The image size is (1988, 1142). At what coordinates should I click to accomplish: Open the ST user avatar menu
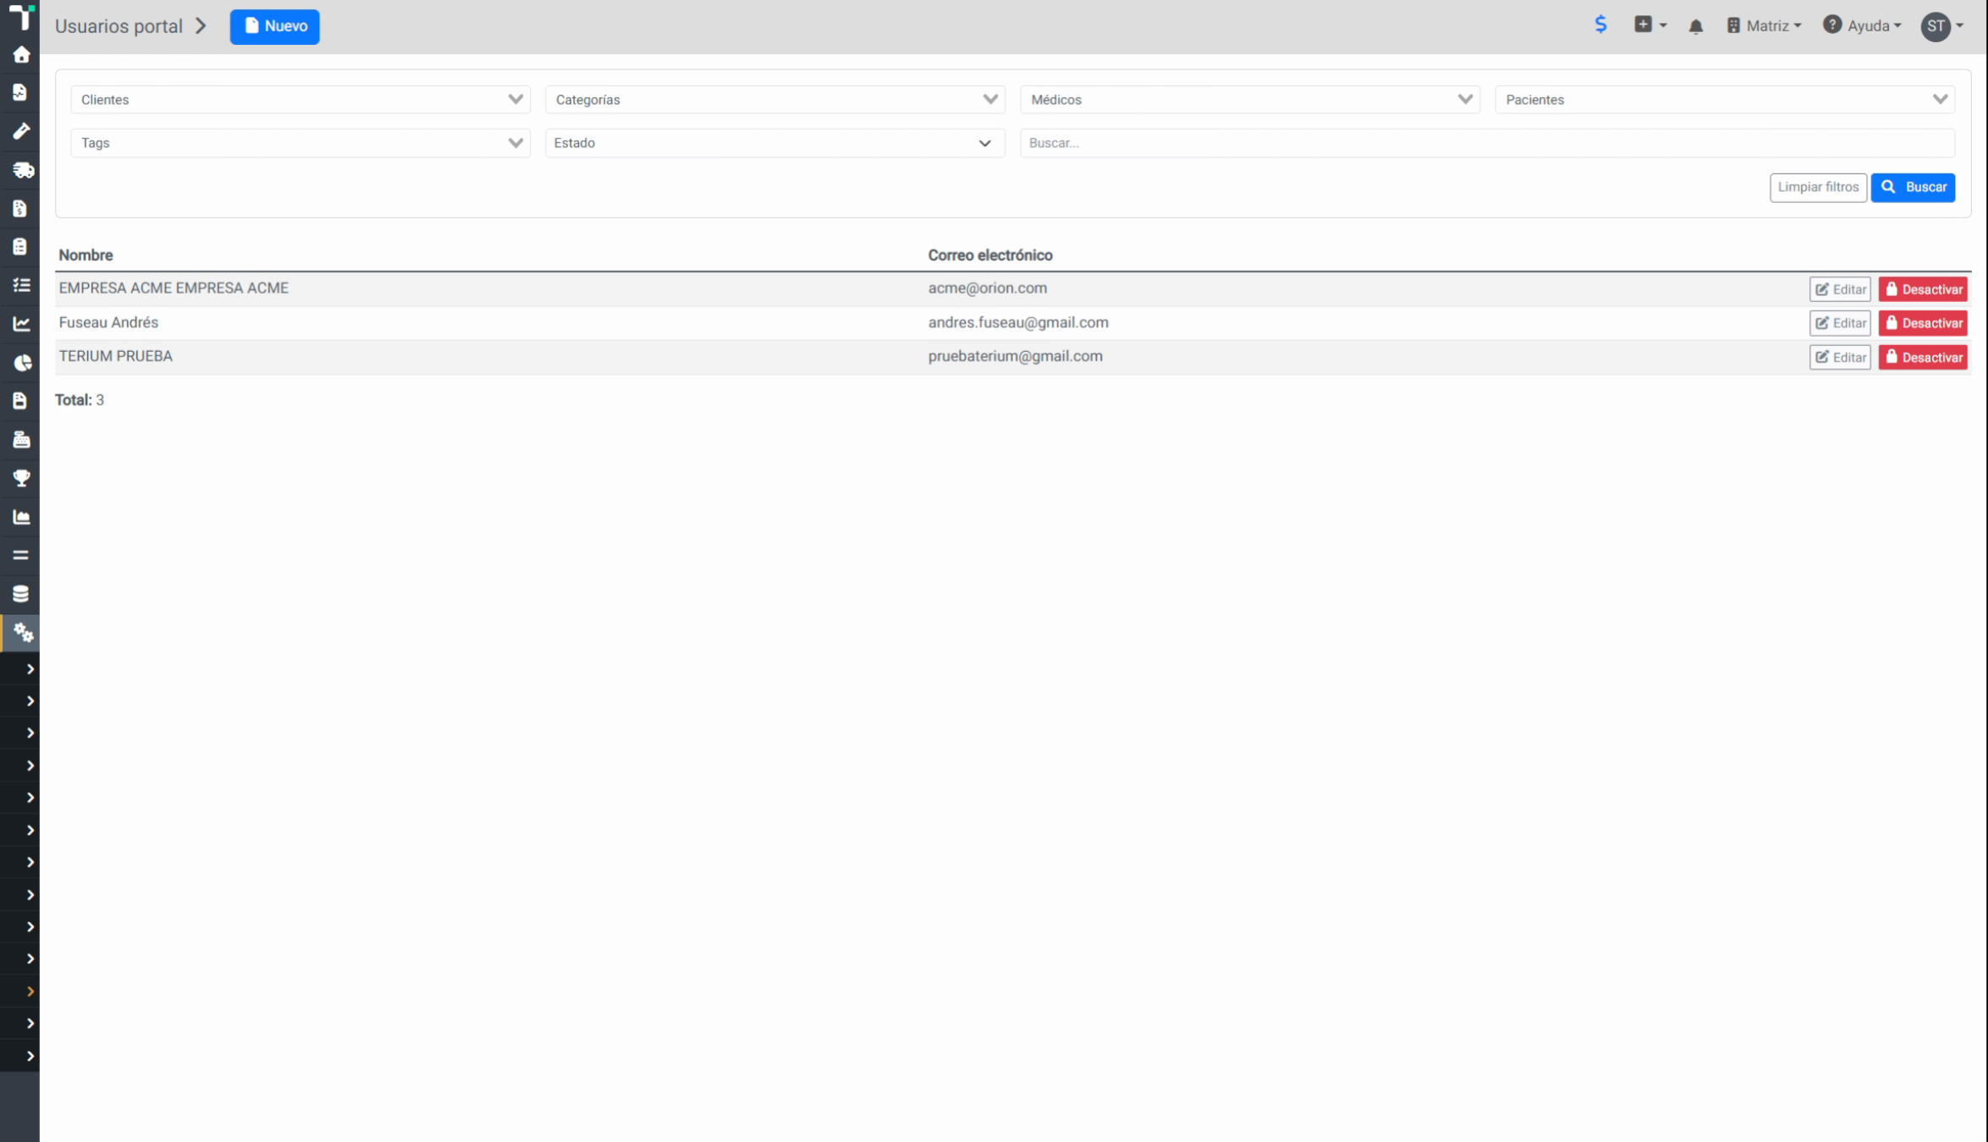(x=1941, y=26)
